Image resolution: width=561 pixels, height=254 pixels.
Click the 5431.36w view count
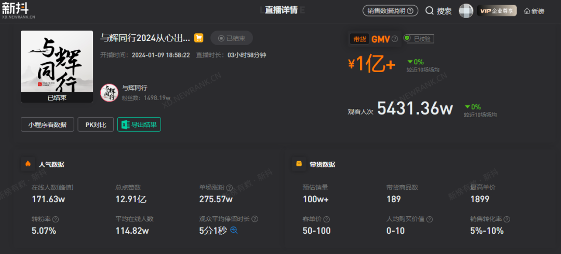415,108
